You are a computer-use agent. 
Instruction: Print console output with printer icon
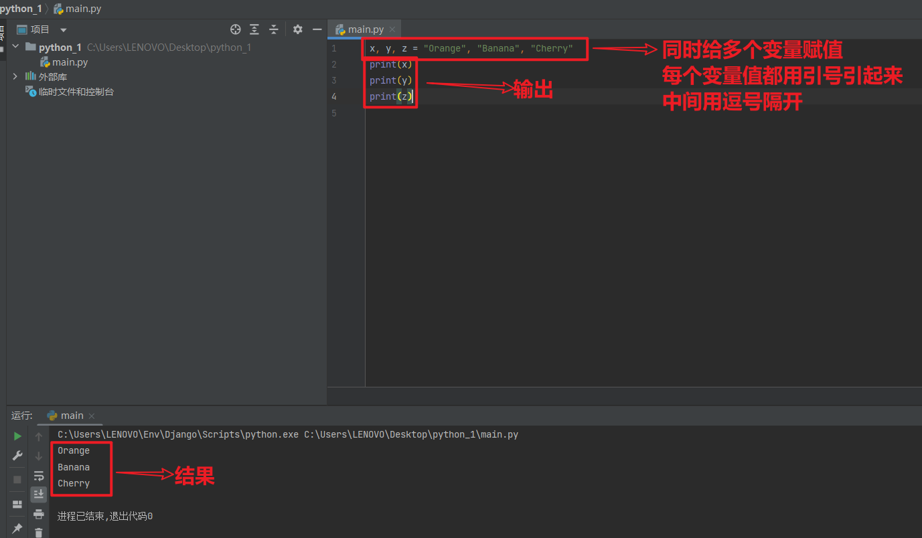pos(39,514)
